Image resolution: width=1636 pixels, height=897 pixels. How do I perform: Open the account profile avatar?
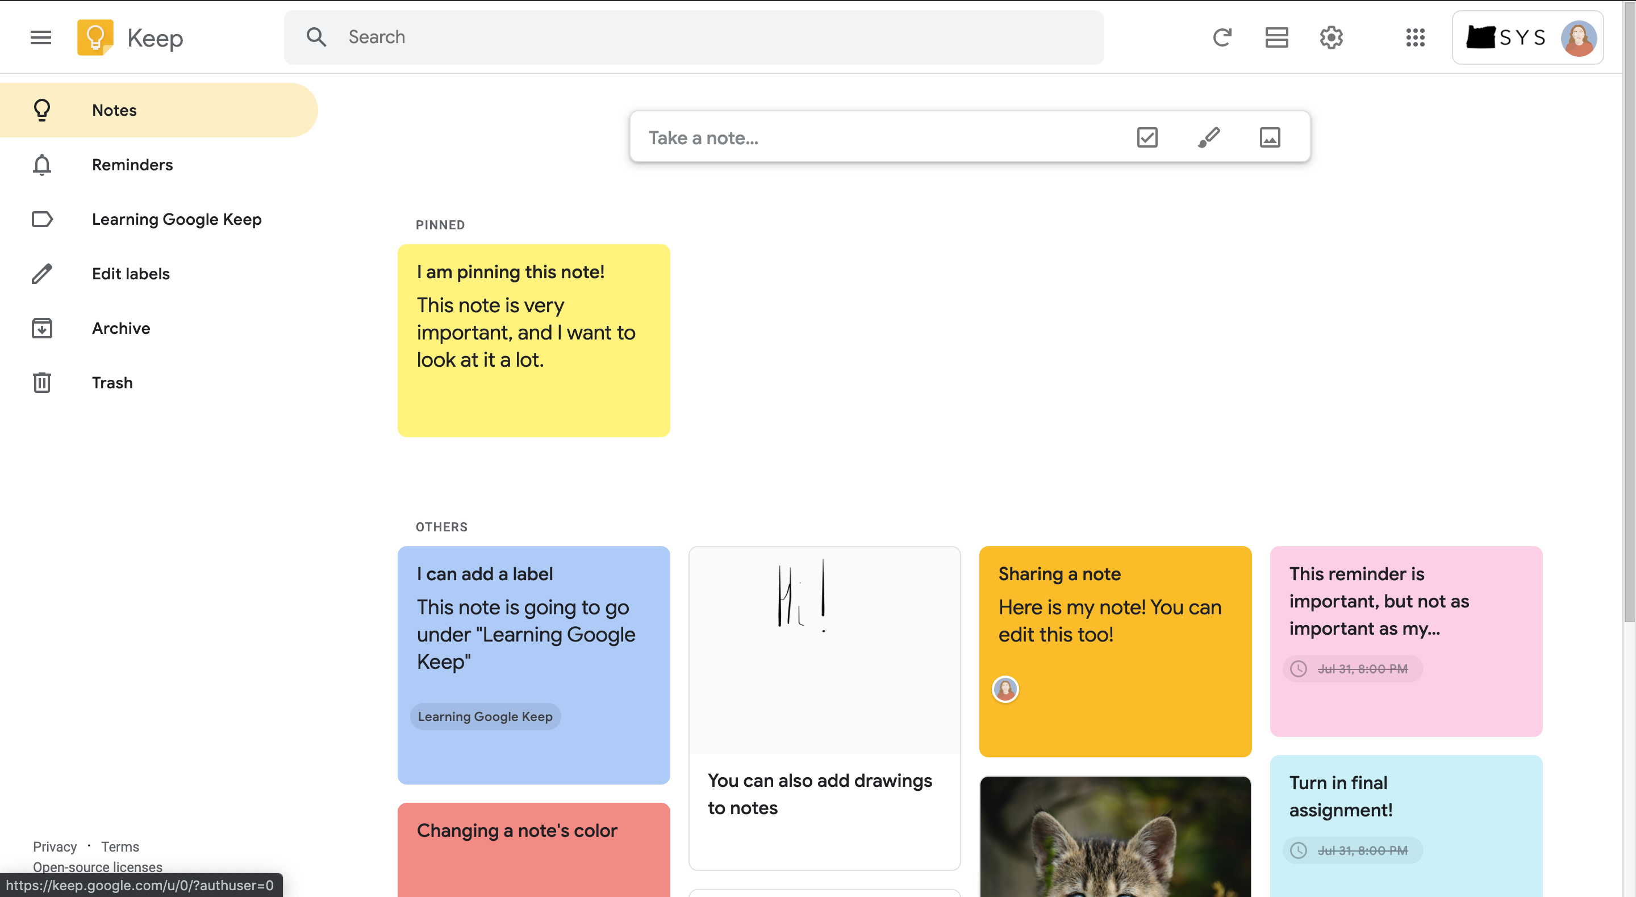coord(1578,38)
